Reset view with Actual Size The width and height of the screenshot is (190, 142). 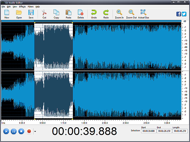click(143, 14)
